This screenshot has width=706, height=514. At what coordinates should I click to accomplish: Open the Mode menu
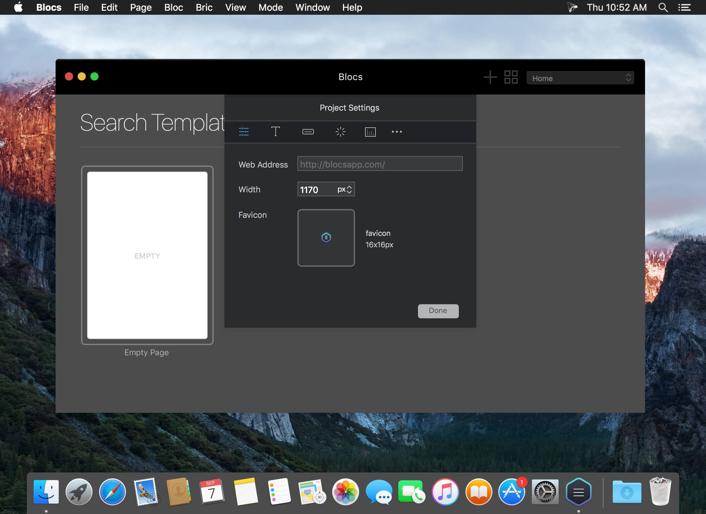pos(271,7)
